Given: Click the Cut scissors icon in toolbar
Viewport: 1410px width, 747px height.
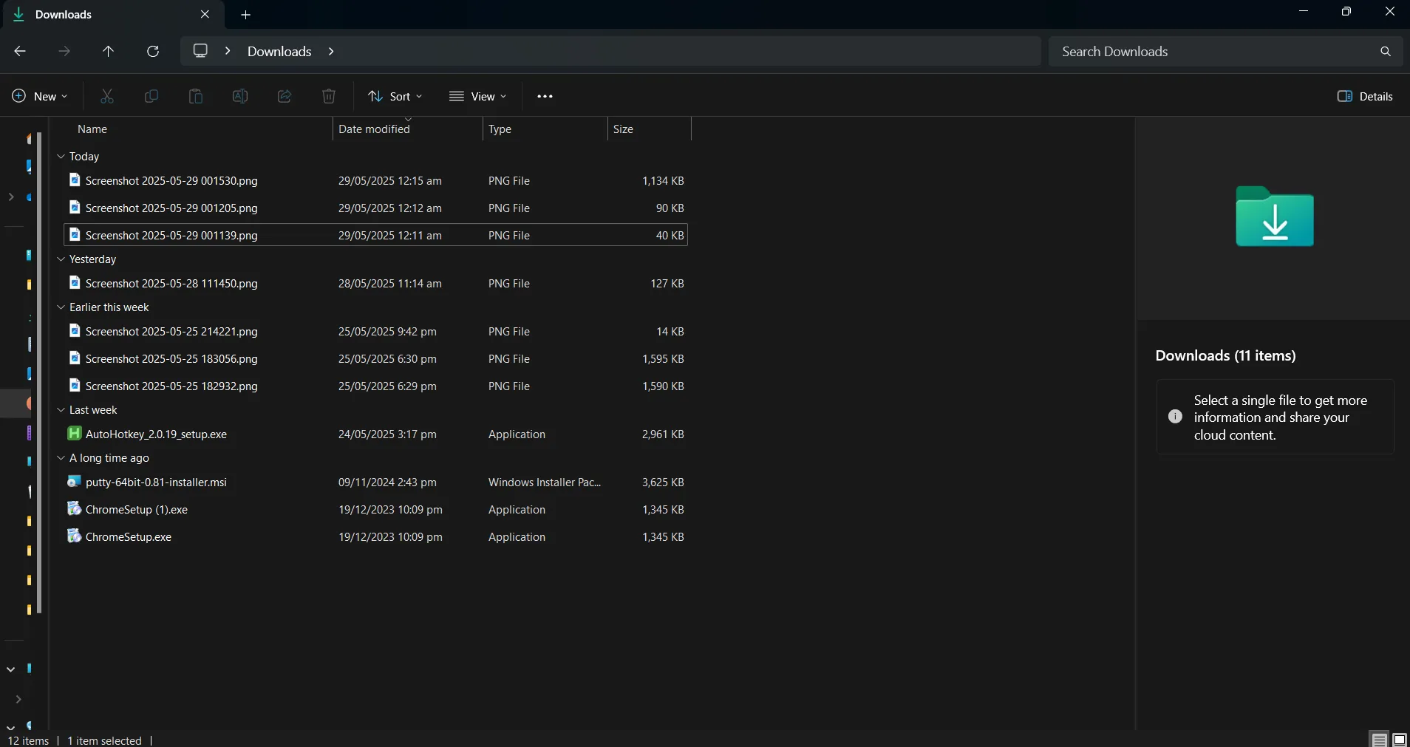Looking at the screenshot, I should [x=107, y=96].
